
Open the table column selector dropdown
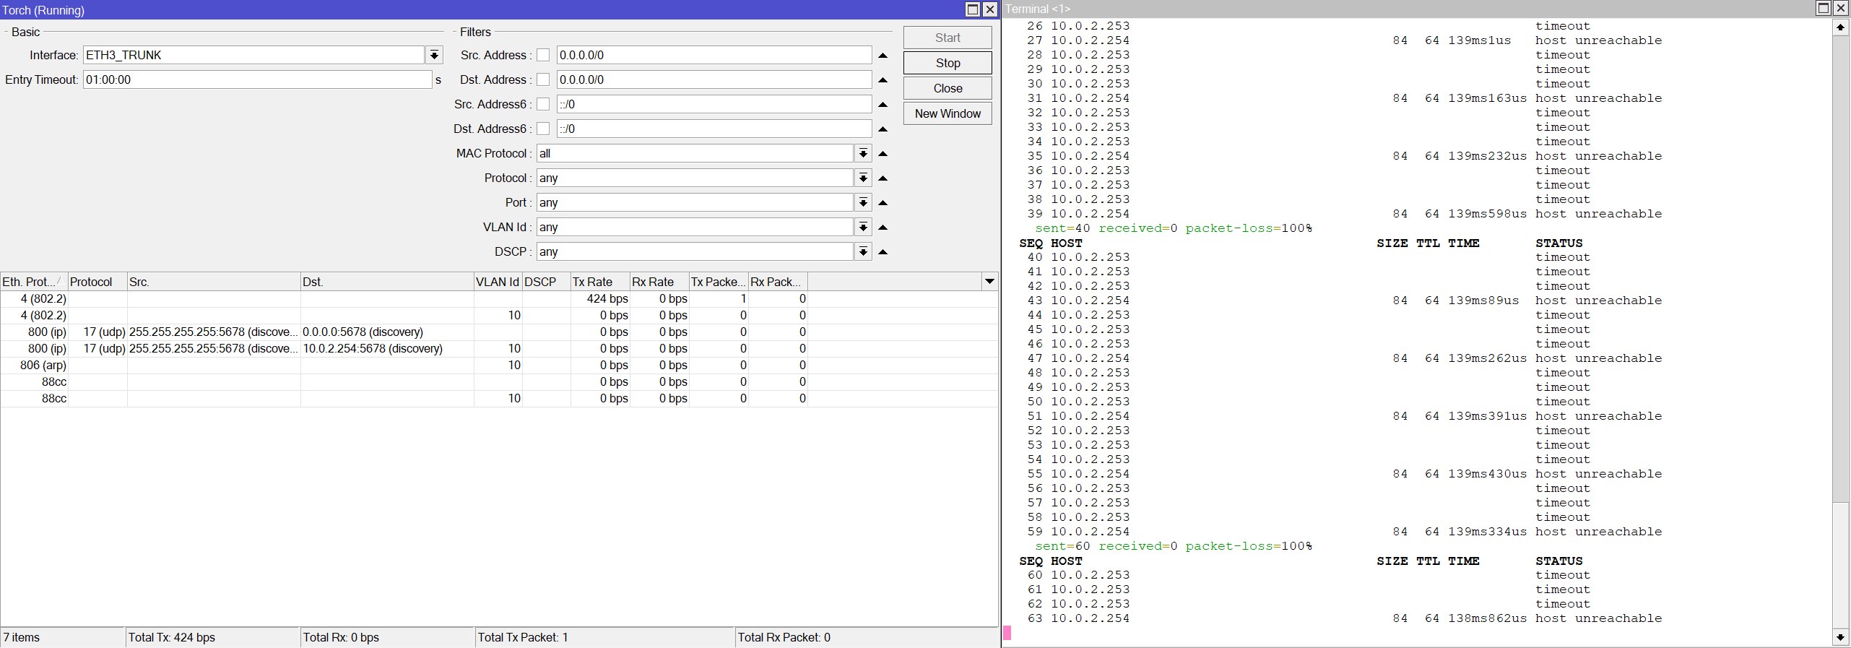(x=989, y=282)
